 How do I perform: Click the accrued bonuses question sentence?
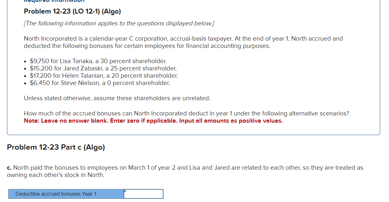tap(186, 113)
